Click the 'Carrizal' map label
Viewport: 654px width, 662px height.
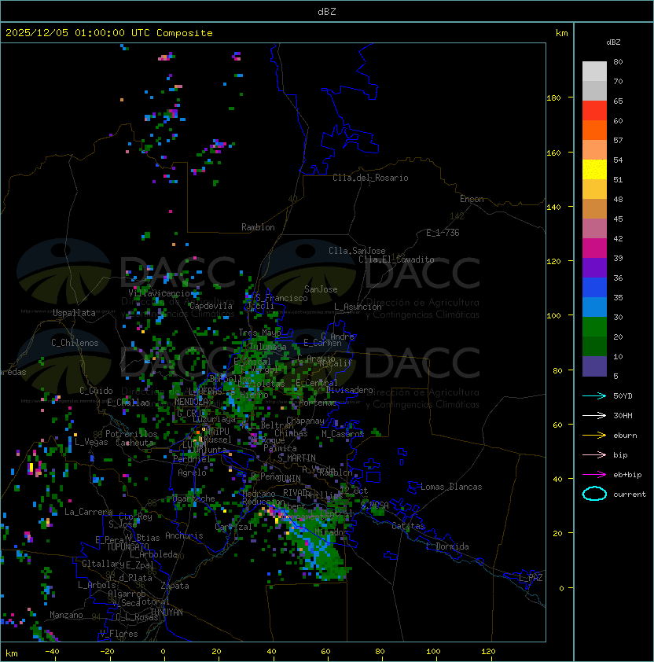pyautogui.click(x=233, y=527)
